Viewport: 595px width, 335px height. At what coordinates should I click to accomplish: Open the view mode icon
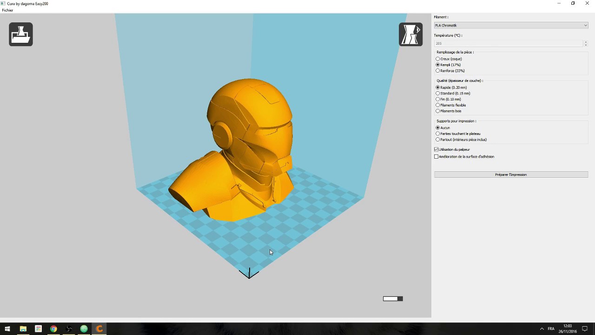click(x=410, y=34)
